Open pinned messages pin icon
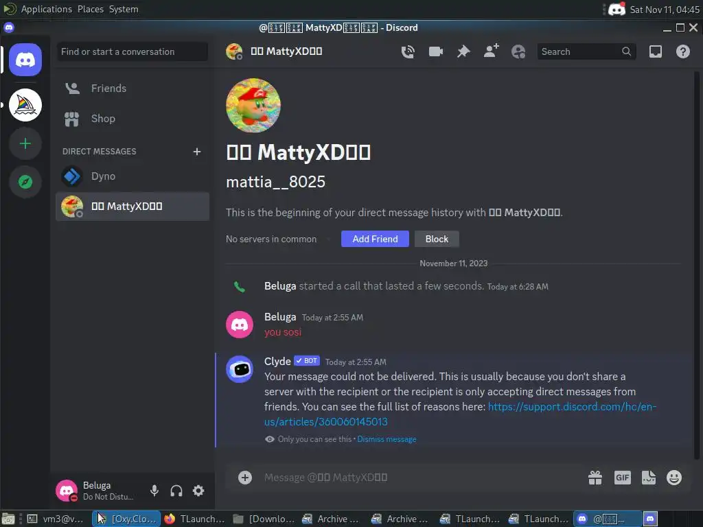This screenshot has width=703, height=527. click(463, 51)
